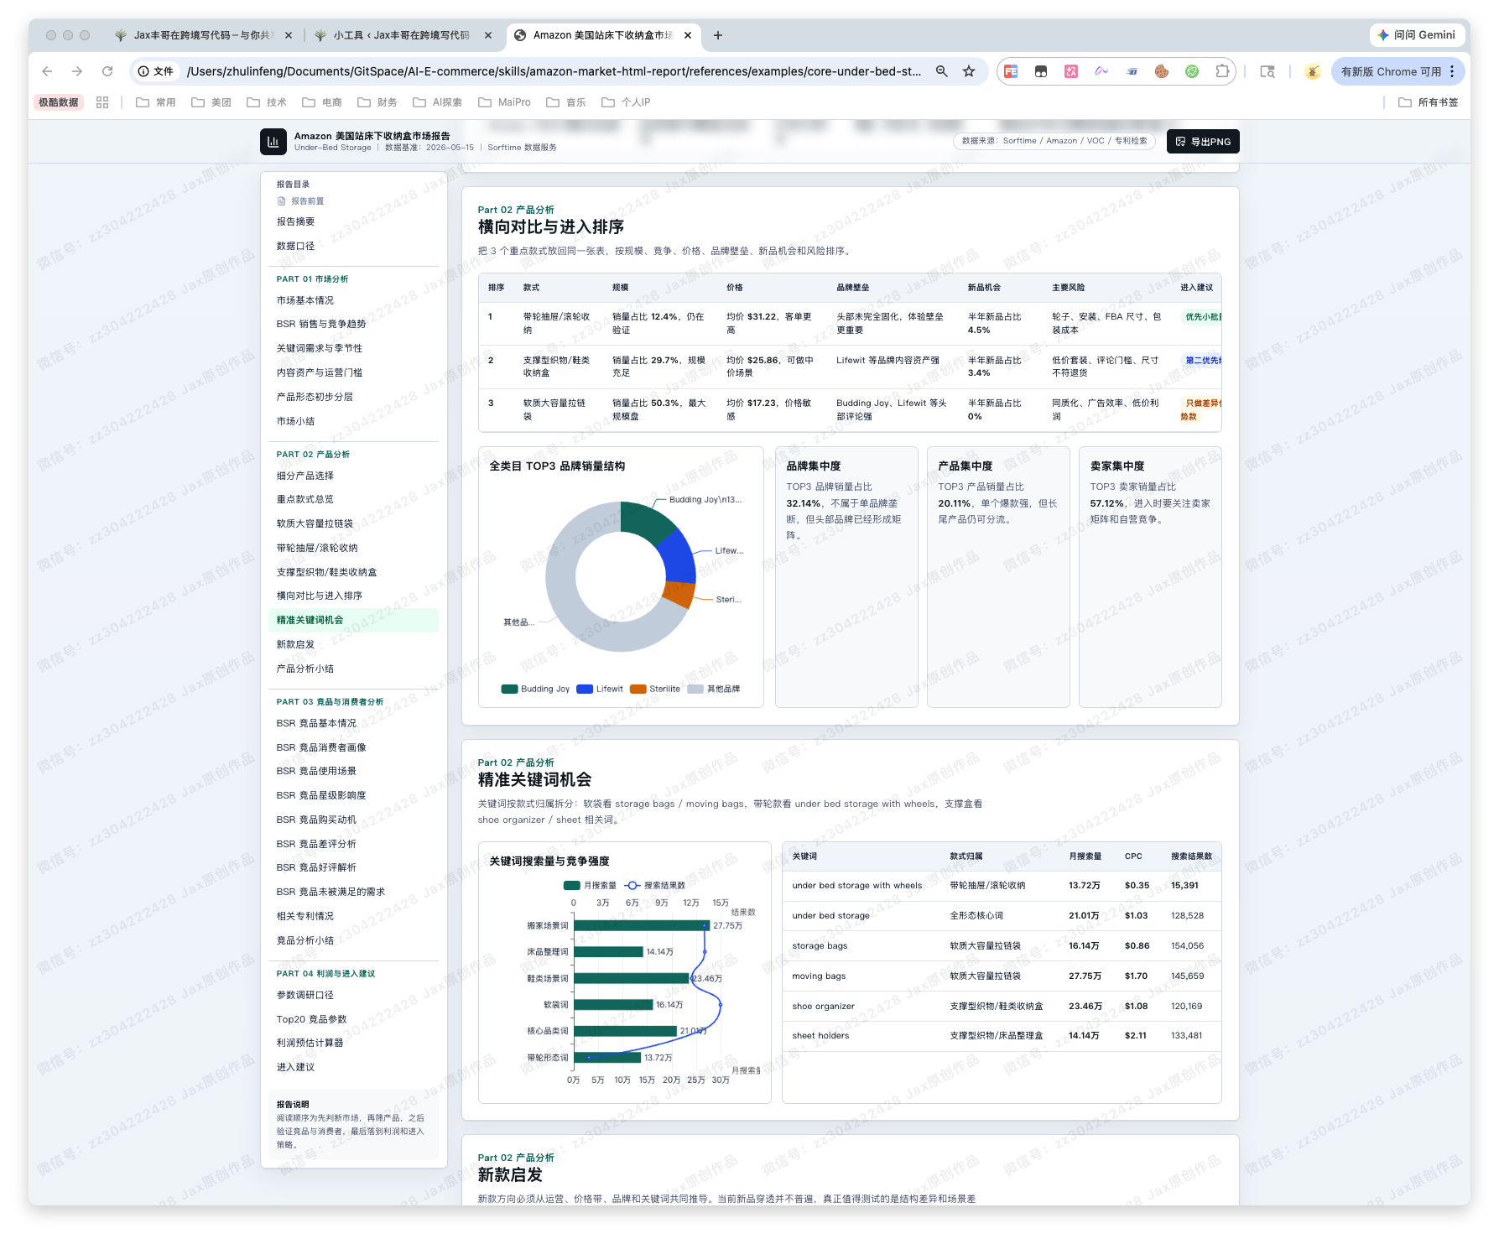This screenshot has width=1499, height=1244.
Task: Open the 个人IP bookmark folder
Action: pyautogui.click(x=627, y=102)
